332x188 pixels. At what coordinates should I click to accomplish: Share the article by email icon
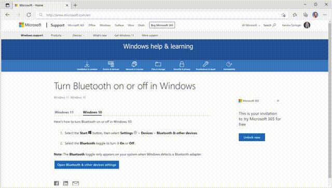pyautogui.click(x=76, y=183)
